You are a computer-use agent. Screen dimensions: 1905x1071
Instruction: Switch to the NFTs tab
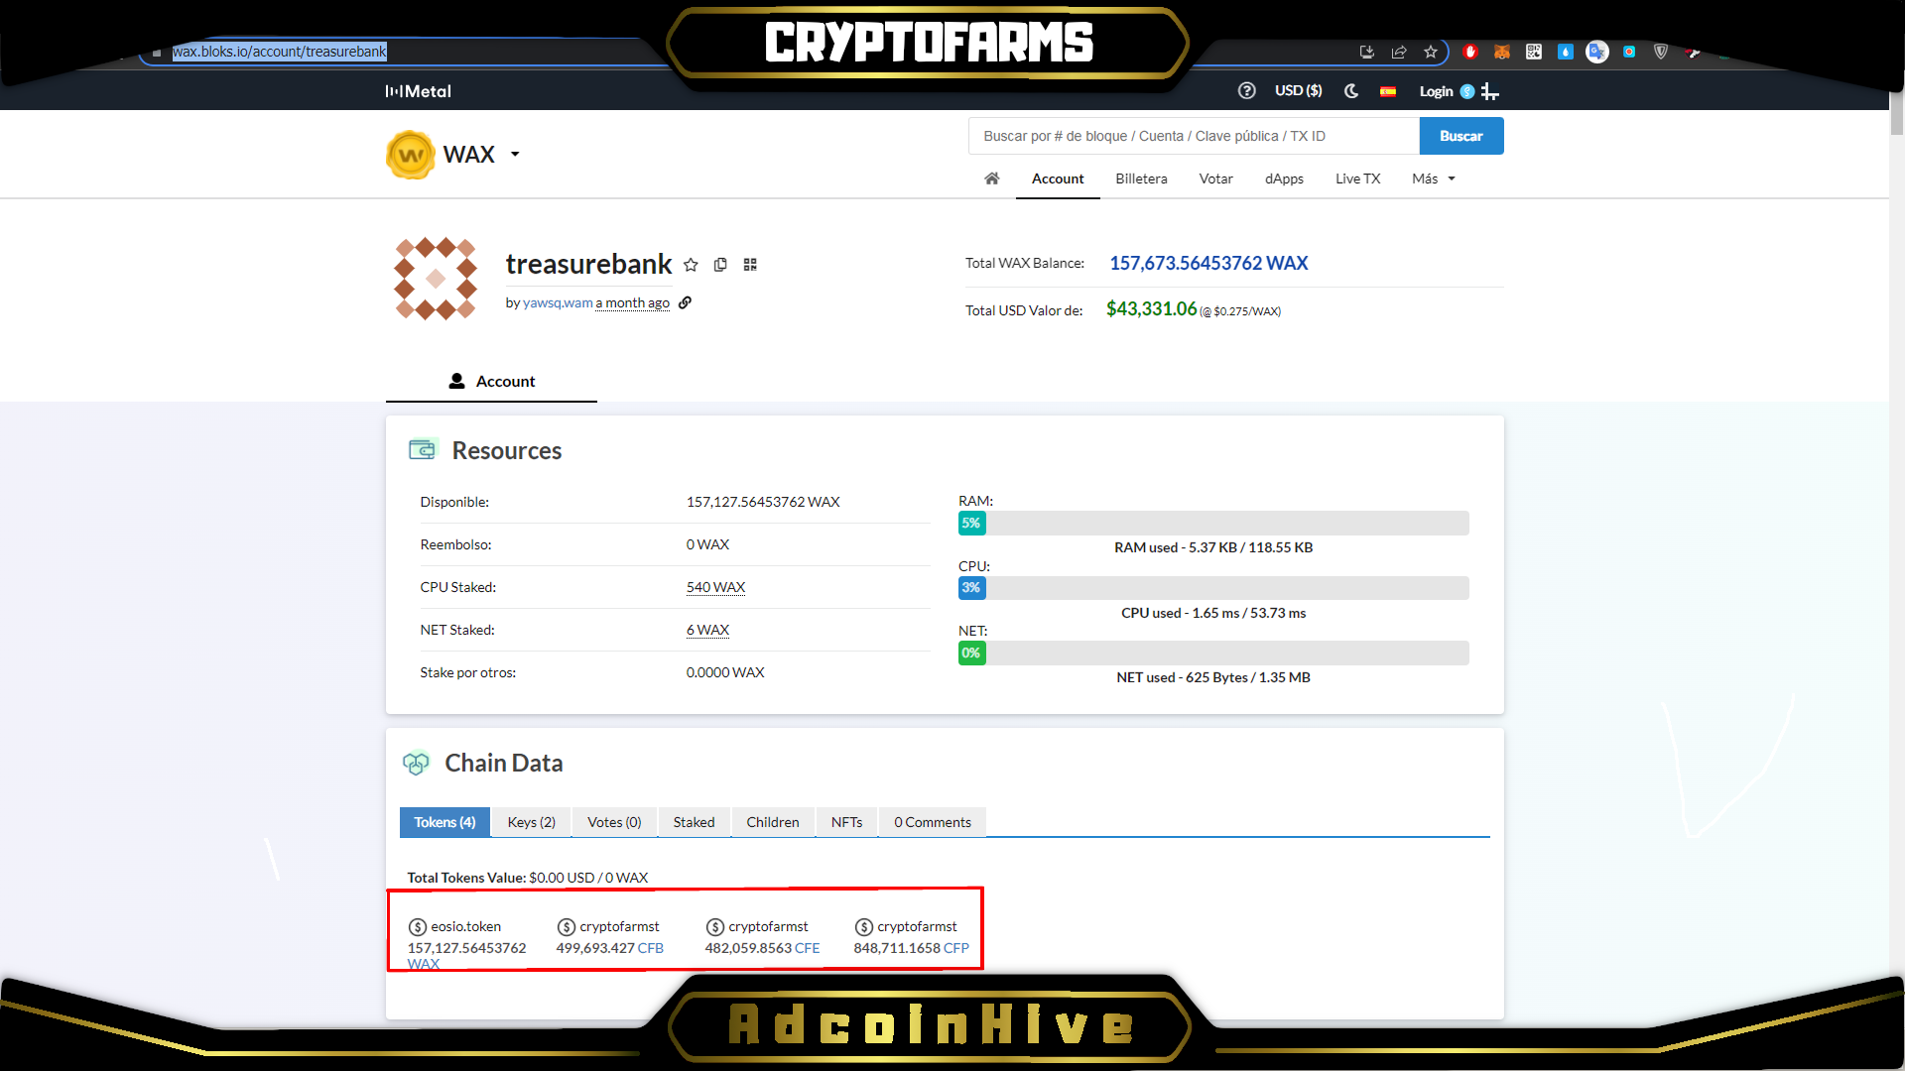(x=846, y=822)
